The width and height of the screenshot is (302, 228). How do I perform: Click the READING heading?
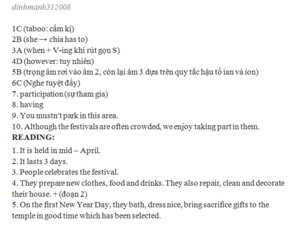(x=33, y=137)
